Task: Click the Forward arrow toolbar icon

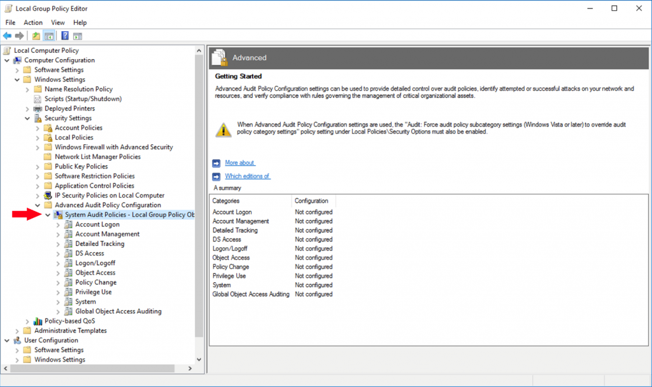Action: pos(20,36)
